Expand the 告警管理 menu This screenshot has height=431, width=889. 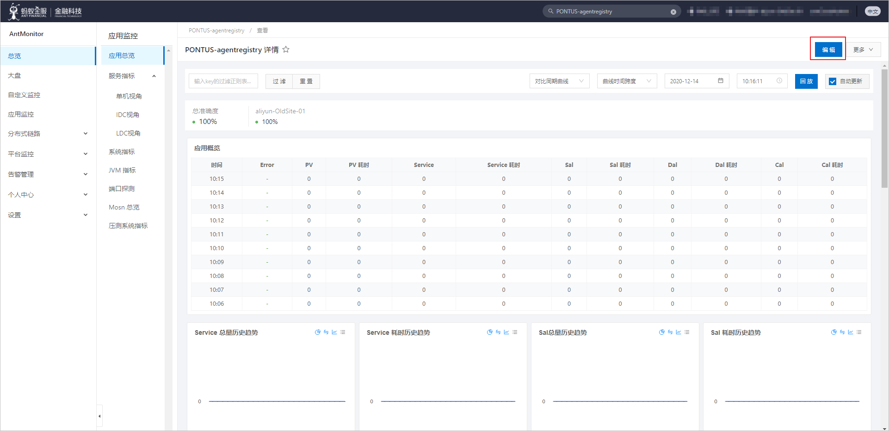48,174
